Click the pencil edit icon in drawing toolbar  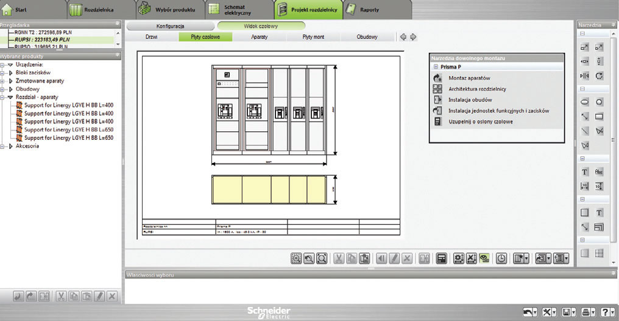pos(394,258)
